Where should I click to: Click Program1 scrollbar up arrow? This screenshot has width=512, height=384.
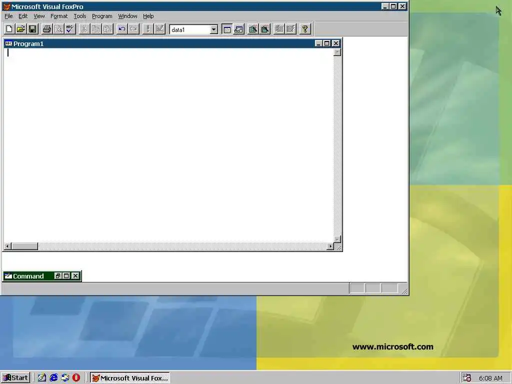(x=337, y=52)
